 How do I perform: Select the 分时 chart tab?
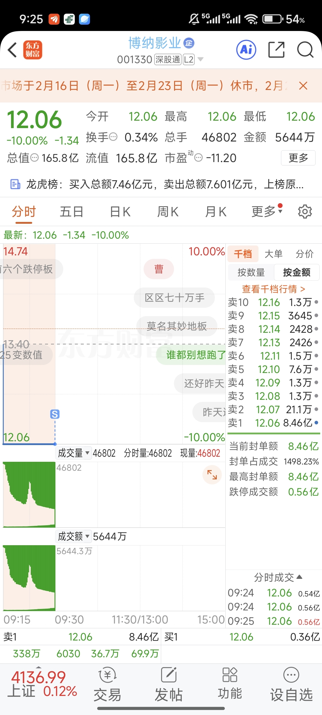point(24,212)
